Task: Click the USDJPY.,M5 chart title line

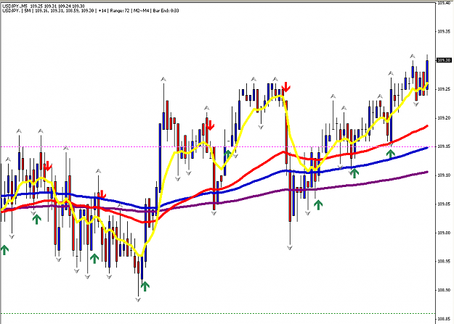Action: pyautogui.click(x=44, y=6)
